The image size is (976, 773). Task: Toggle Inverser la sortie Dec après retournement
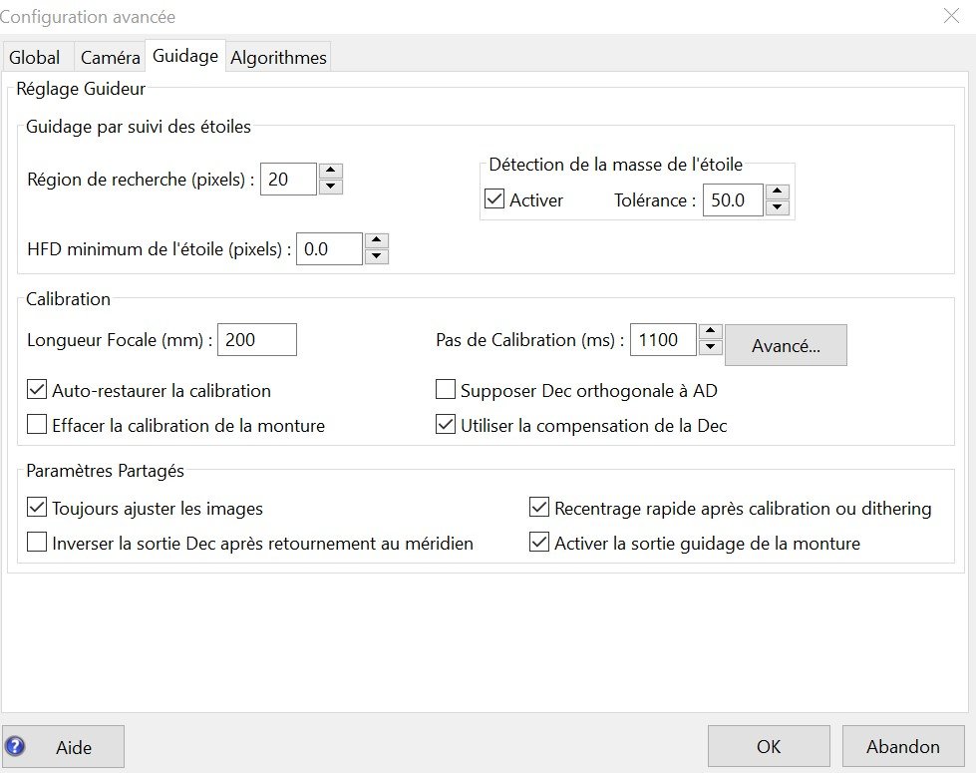[37, 544]
